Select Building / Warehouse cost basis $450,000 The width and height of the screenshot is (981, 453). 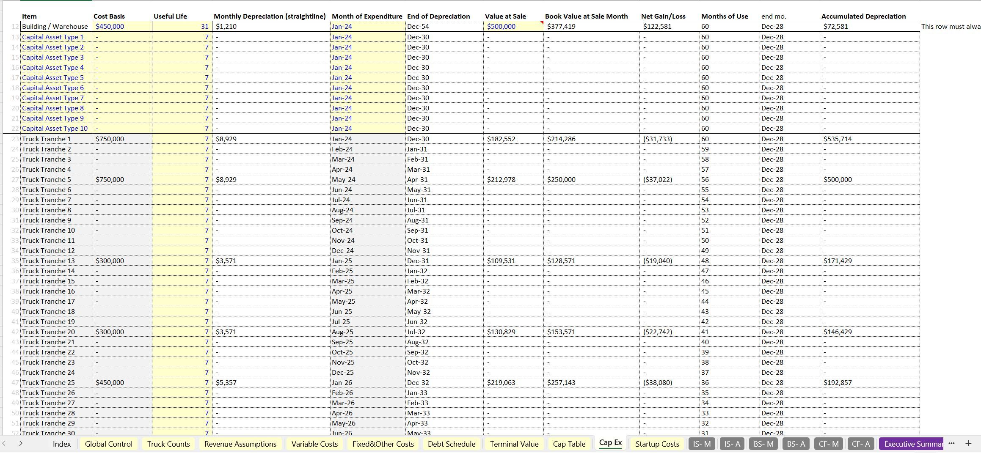(122, 26)
